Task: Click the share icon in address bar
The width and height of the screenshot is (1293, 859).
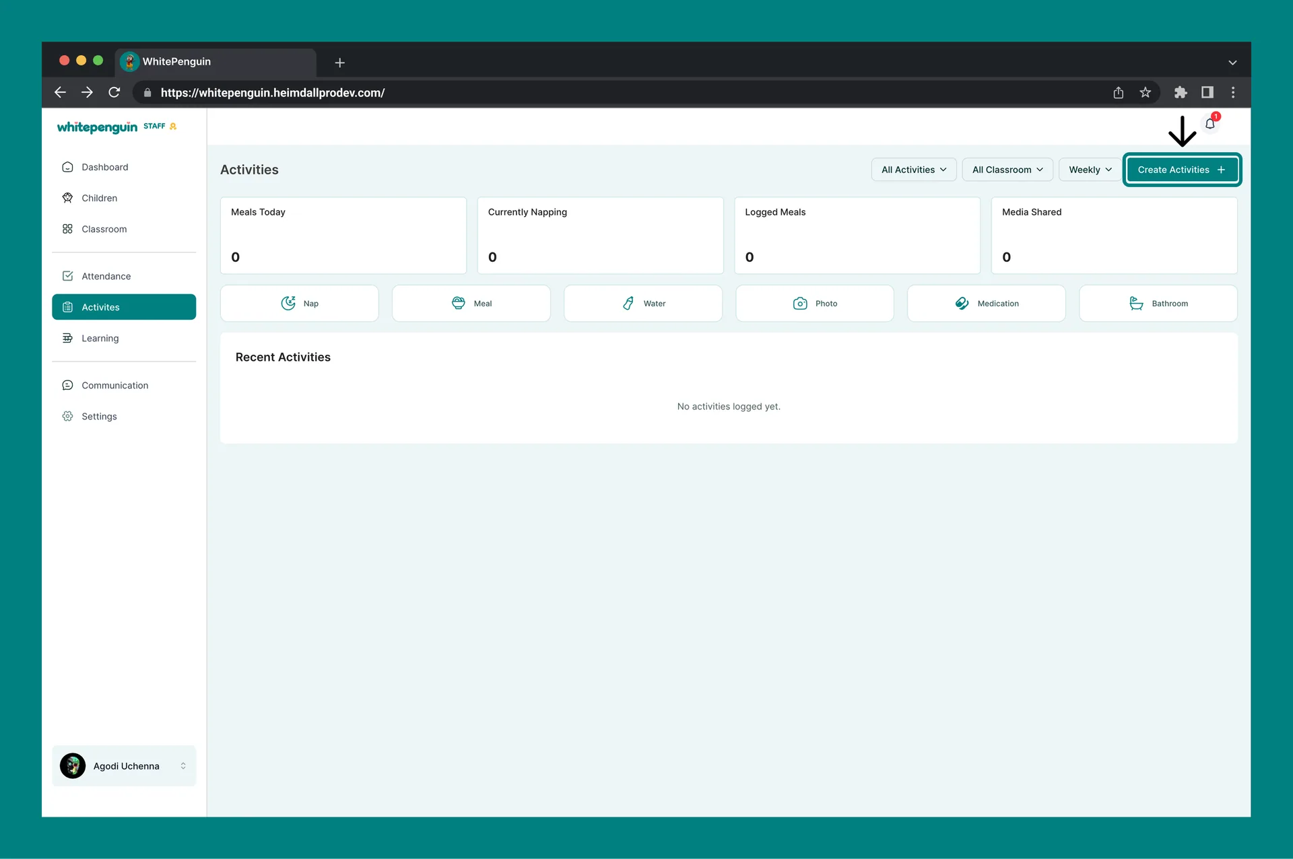Action: pos(1119,92)
